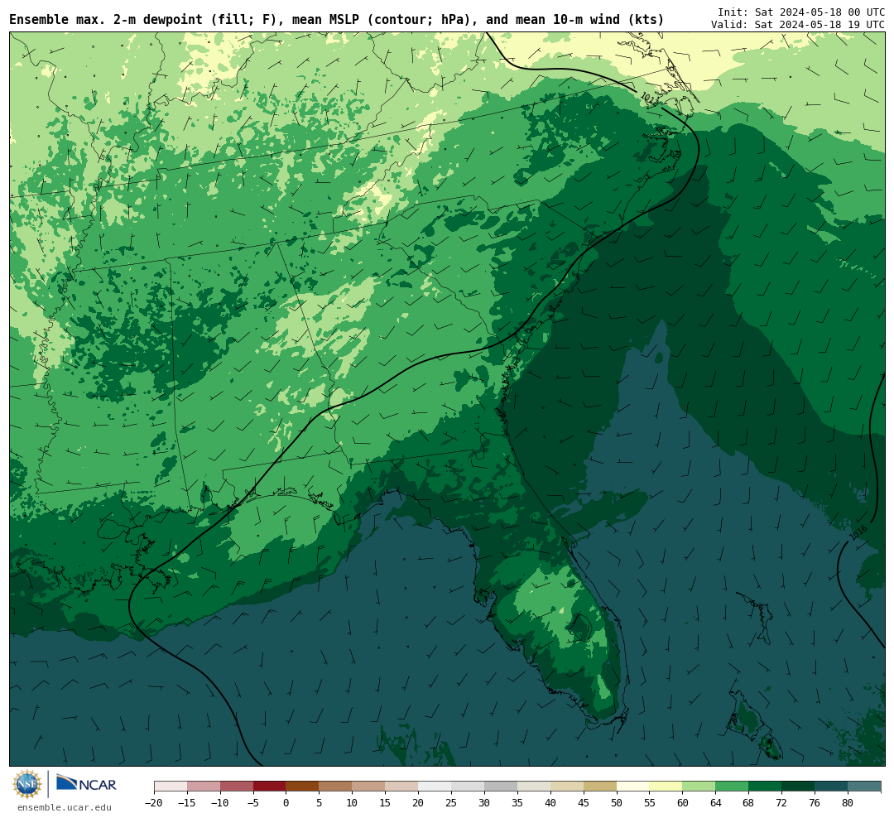Click the 45 colorbar tick label
This screenshot has width=894, height=818.
pos(584,803)
